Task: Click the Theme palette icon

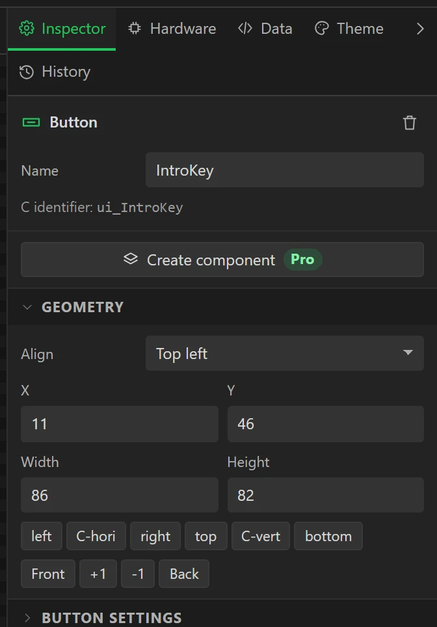Action: point(322,29)
